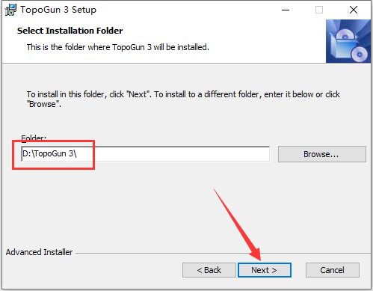Click the TopoGun 3 Setup title text
The width and height of the screenshot is (373, 291).
click(58, 10)
